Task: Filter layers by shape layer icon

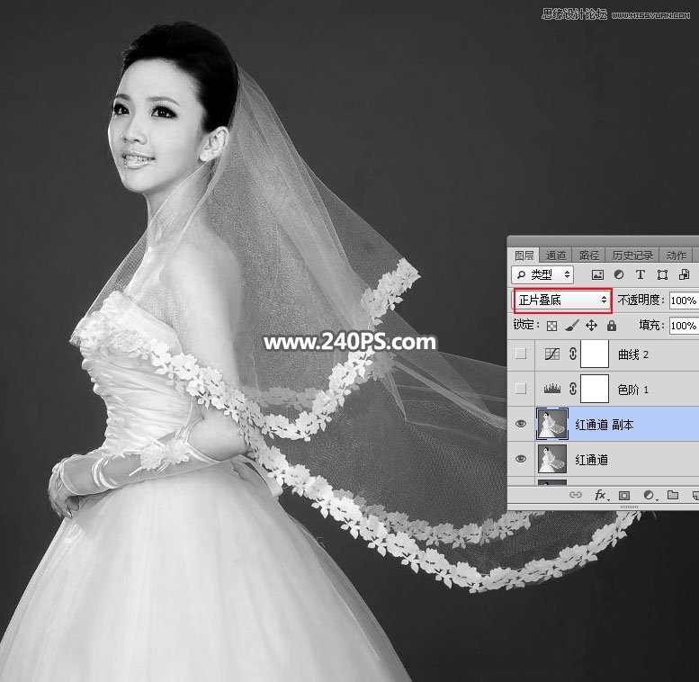Action: point(662,274)
